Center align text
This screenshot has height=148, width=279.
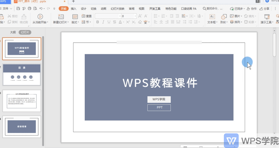click(x=161, y=22)
